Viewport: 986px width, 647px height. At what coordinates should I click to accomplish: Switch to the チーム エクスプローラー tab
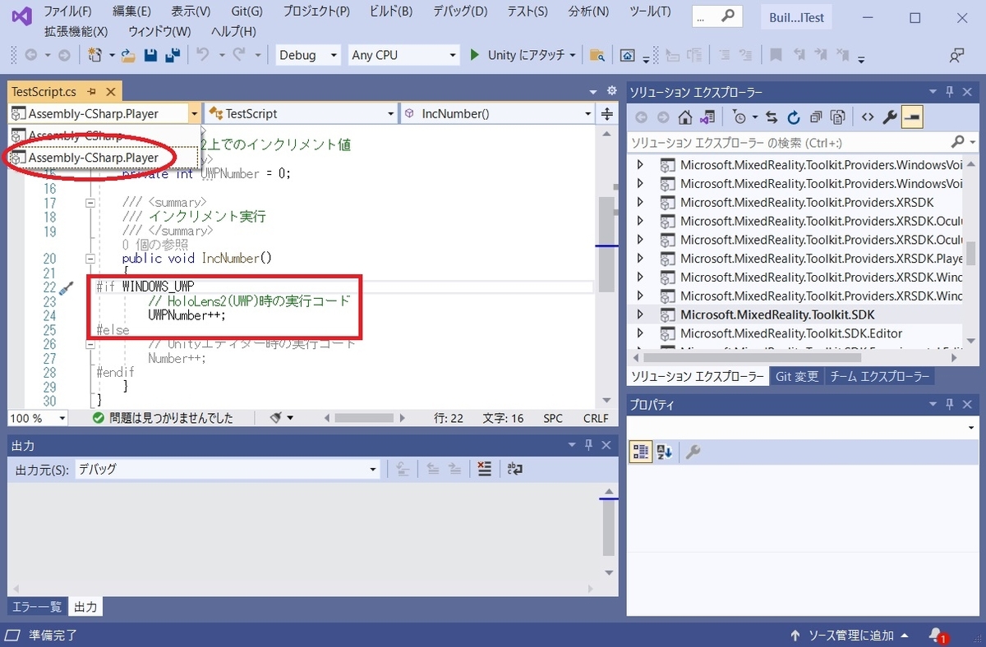tap(878, 376)
